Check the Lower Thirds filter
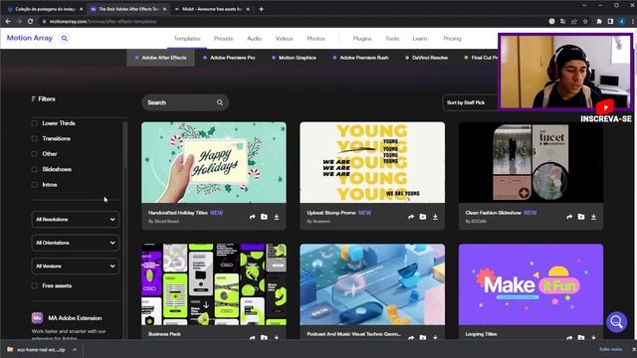This screenshot has height=358, width=637. (x=34, y=123)
